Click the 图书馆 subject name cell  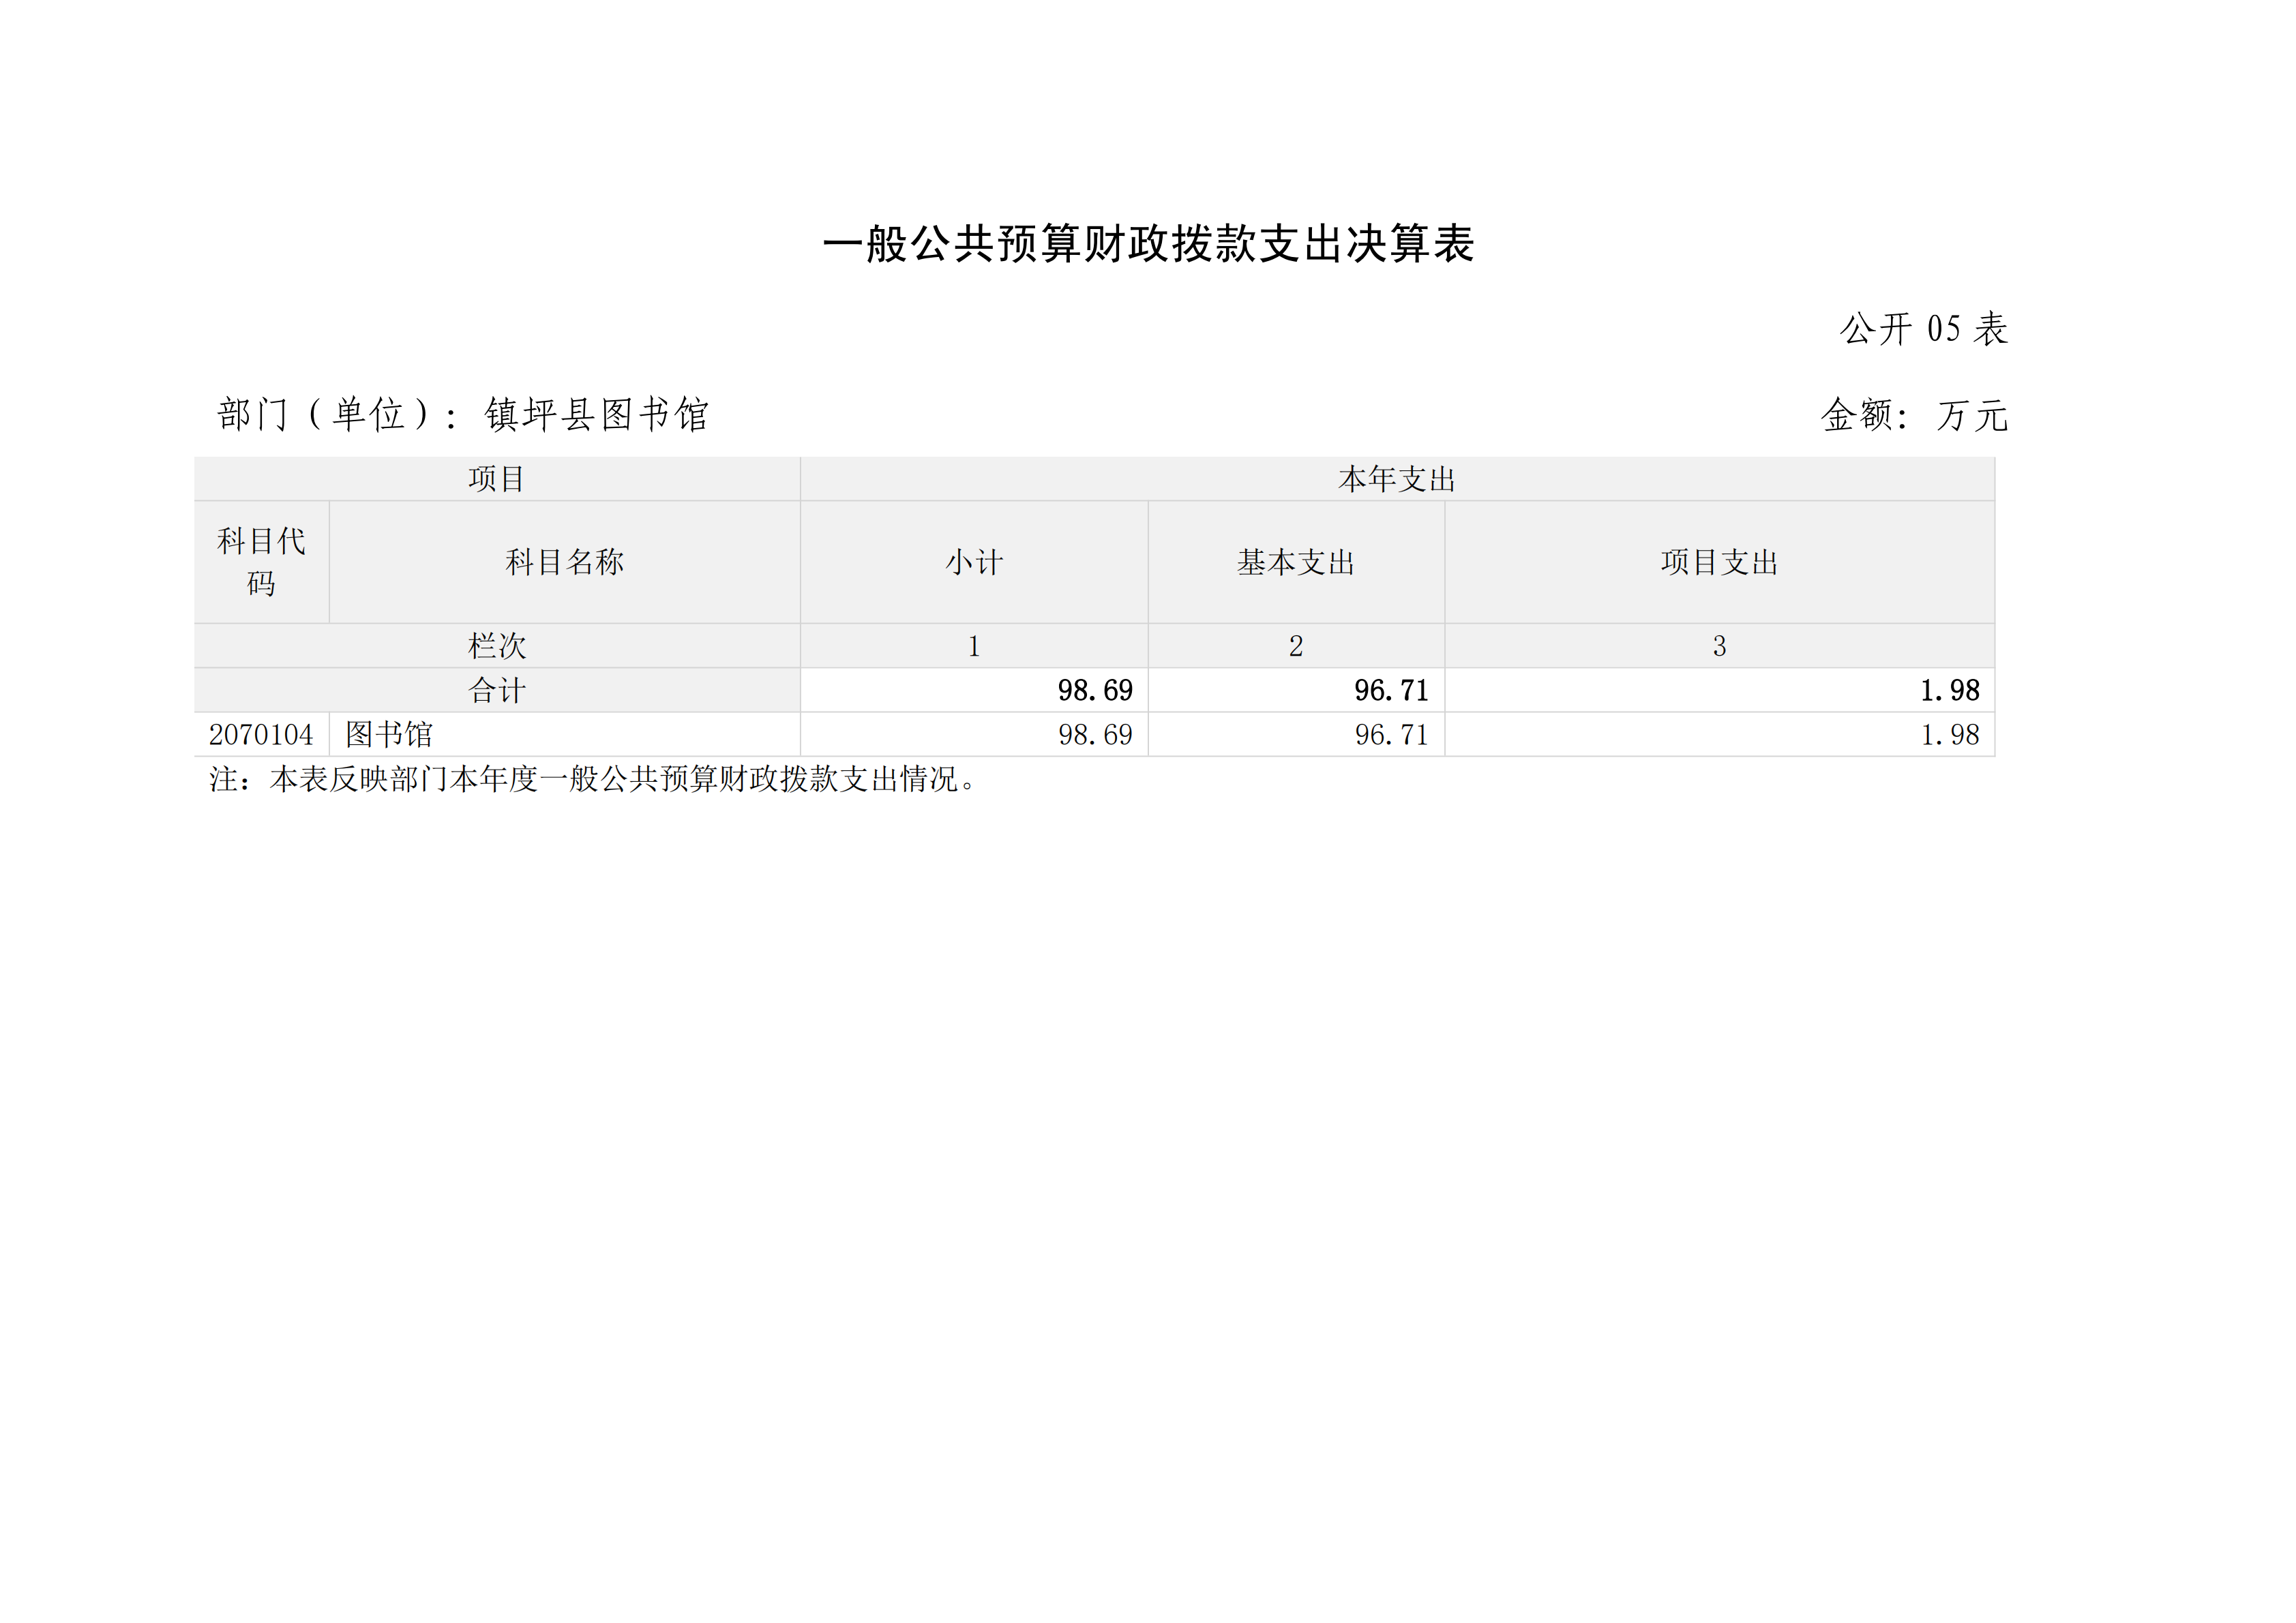[x=565, y=735]
